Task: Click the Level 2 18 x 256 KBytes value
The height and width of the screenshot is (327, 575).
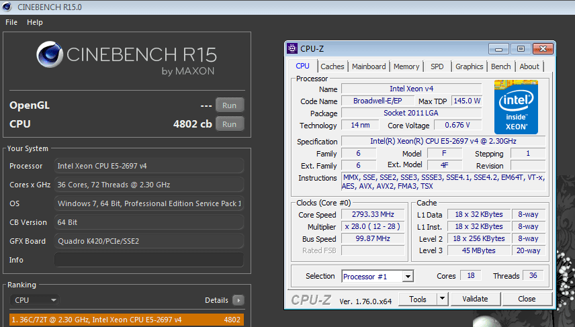Action: 478,238
